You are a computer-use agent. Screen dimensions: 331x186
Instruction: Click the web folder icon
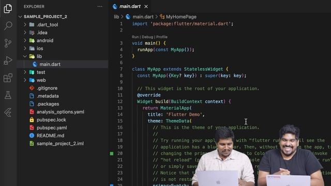32,80
